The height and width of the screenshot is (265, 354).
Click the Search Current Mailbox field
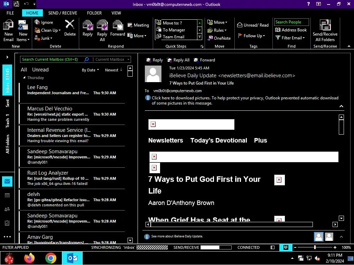tap(53, 59)
